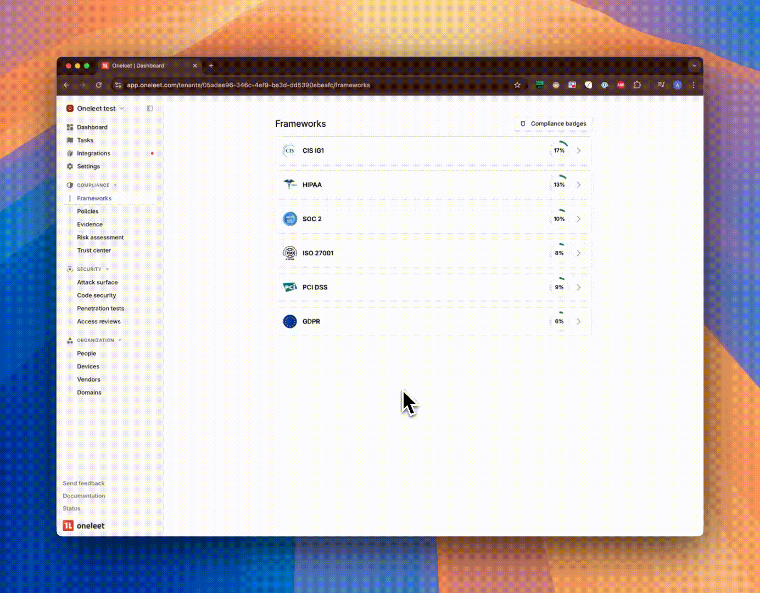
Task: Click the HIPAA caduceus logo icon
Action: tap(289, 184)
